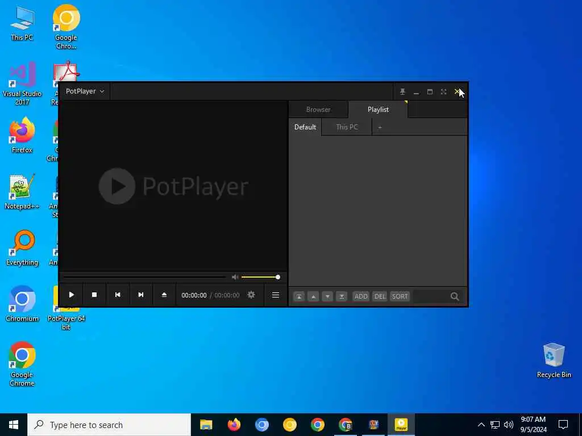
Task: Skip to the previous track
Action: click(118, 295)
